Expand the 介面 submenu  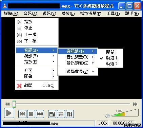(37, 71)
